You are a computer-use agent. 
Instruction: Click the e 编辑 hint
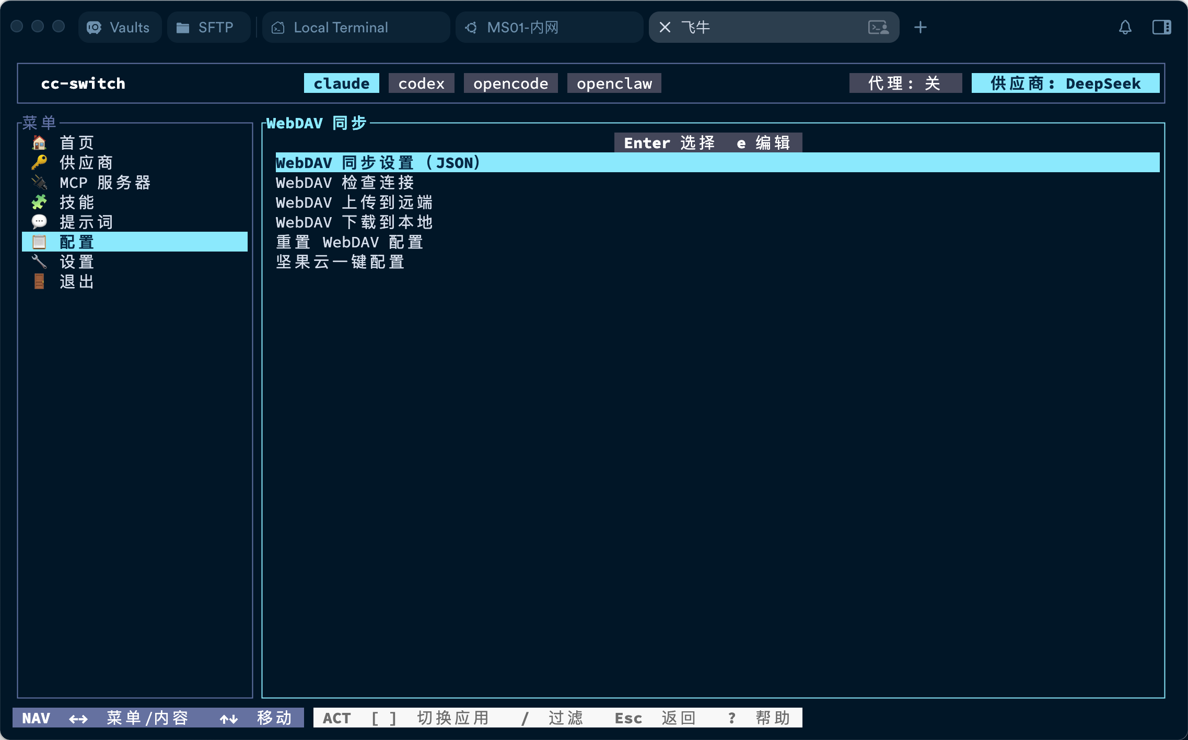(x=763, y=142)
